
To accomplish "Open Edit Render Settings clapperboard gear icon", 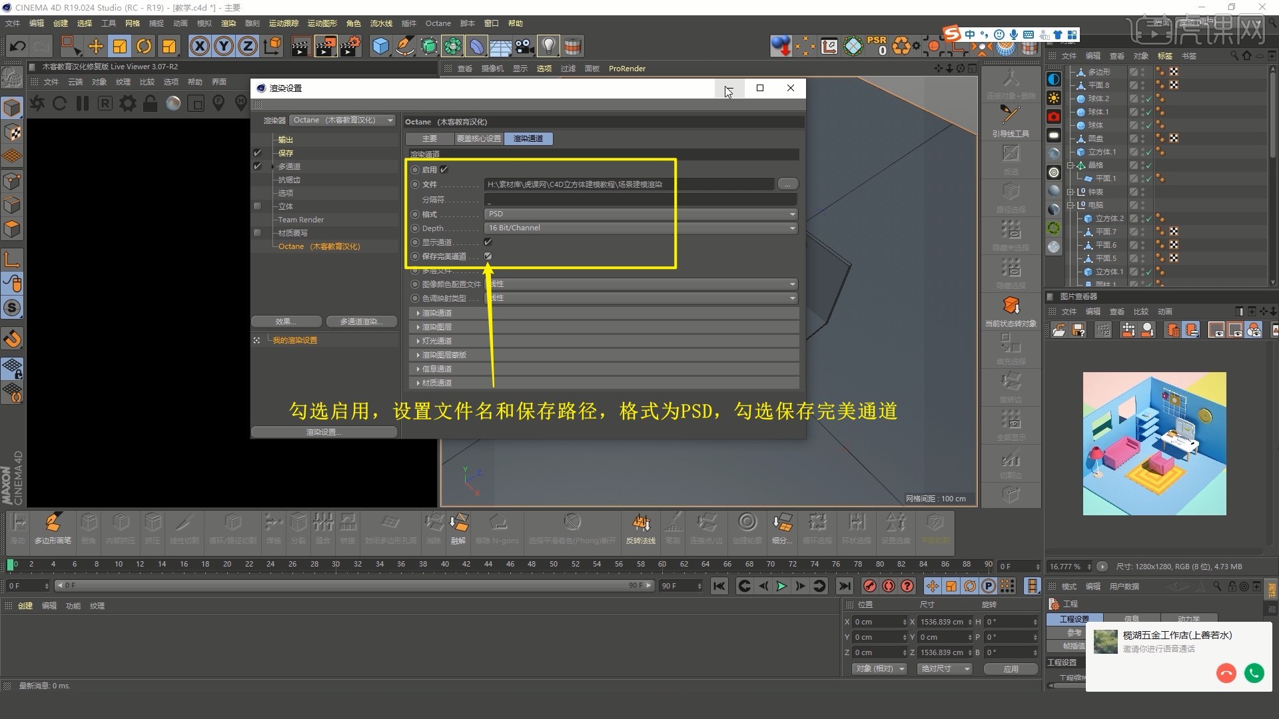I will (350, 46).
